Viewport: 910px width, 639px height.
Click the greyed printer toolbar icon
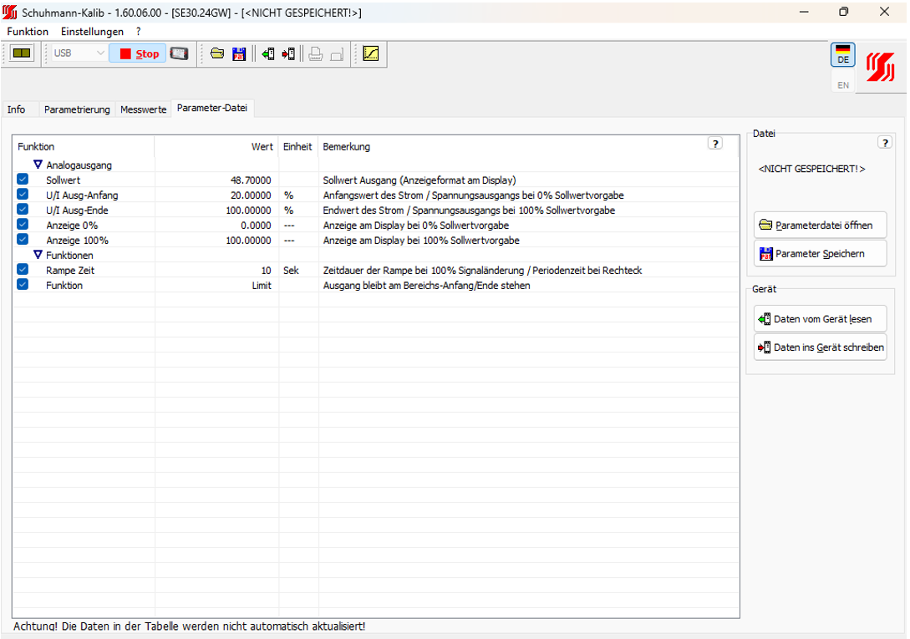point(315,54)
